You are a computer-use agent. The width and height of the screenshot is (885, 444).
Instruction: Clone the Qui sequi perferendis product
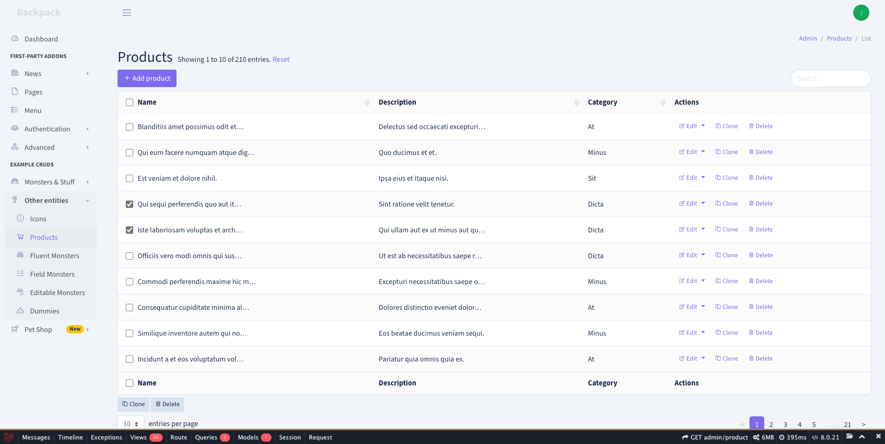point(726,203)
